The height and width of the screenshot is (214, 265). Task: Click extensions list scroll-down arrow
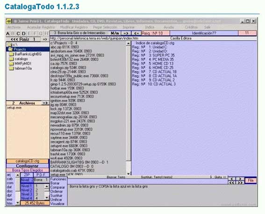tap(18, 203)
